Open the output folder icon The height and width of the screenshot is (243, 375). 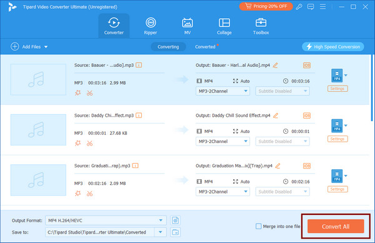pyautogui.click(x=175, y=232)
